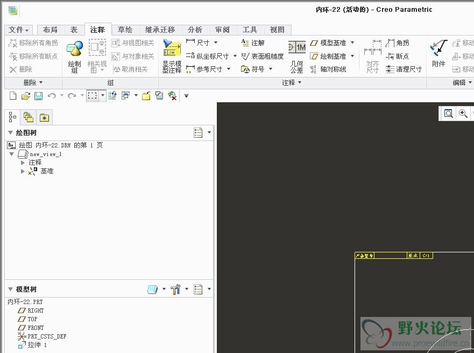Switch to the favorites navigator tab
Screen dimensions: 474x353
tap(44, 117)
